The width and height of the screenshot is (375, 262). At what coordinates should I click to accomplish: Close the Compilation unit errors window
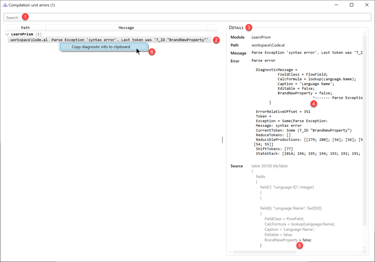click(367, 5)
